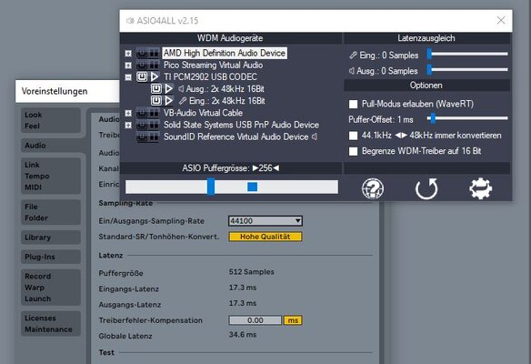The height and width of the screenshot is (364, 531).
Task: Click ASIO4ALL title bar speaker icon
Action: [130, 21]
